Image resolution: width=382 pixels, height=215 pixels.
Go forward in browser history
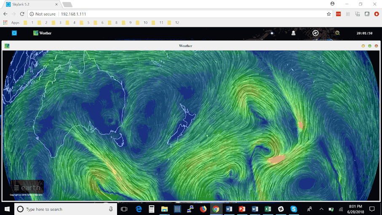click(x=13, y=14)
